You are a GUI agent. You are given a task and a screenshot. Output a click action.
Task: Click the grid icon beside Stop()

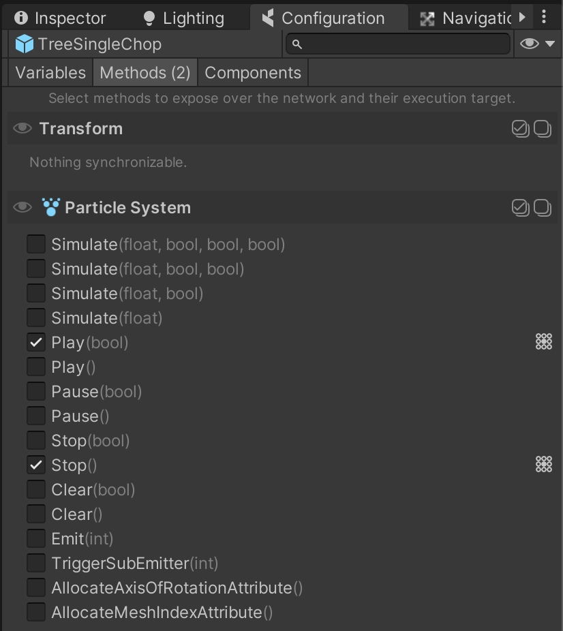click(x=543, y=465)
